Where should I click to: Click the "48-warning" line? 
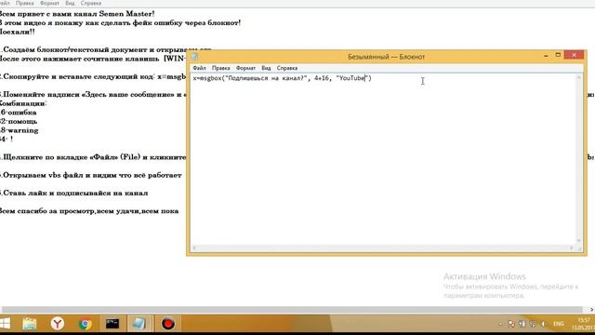click(x=19, y=130)
